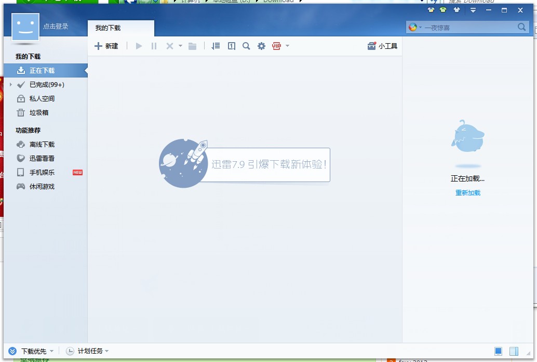
Task: Click the toolbar search magnifier icon
Action: (x=246, y=46)
